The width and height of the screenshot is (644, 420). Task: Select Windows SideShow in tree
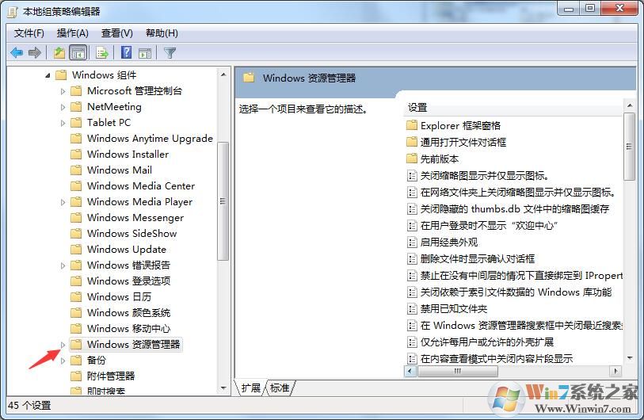pyautogui.click(x=131, y=234)
